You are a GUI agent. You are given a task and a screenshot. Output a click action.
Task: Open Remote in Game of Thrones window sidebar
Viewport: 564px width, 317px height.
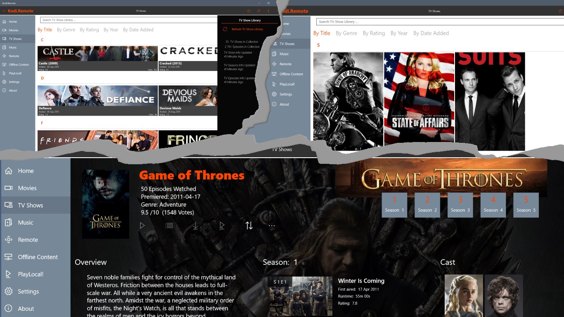[x=35, y=240]
